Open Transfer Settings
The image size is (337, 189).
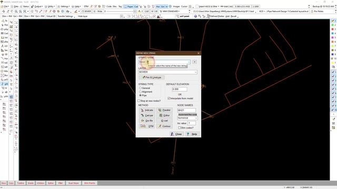[65, 16]
